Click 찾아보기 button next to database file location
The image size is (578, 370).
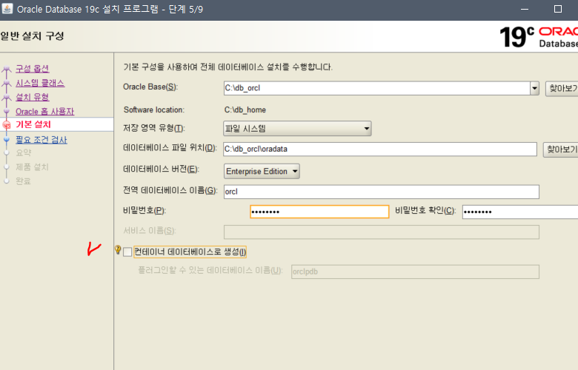pyautogui.click(x=560, y=149)
